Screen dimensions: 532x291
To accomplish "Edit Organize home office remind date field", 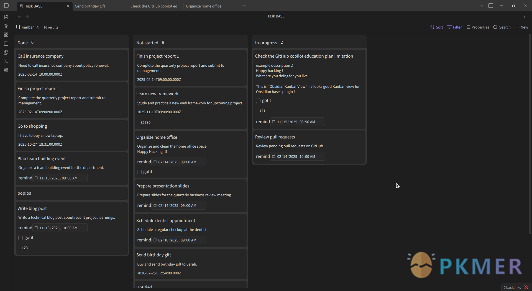I will (179, 162).
